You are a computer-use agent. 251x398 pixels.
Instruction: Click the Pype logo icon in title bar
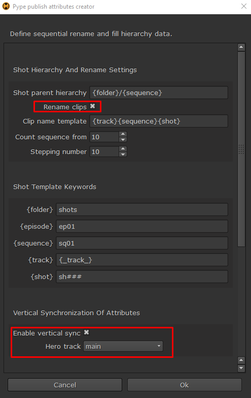point(6,6)
